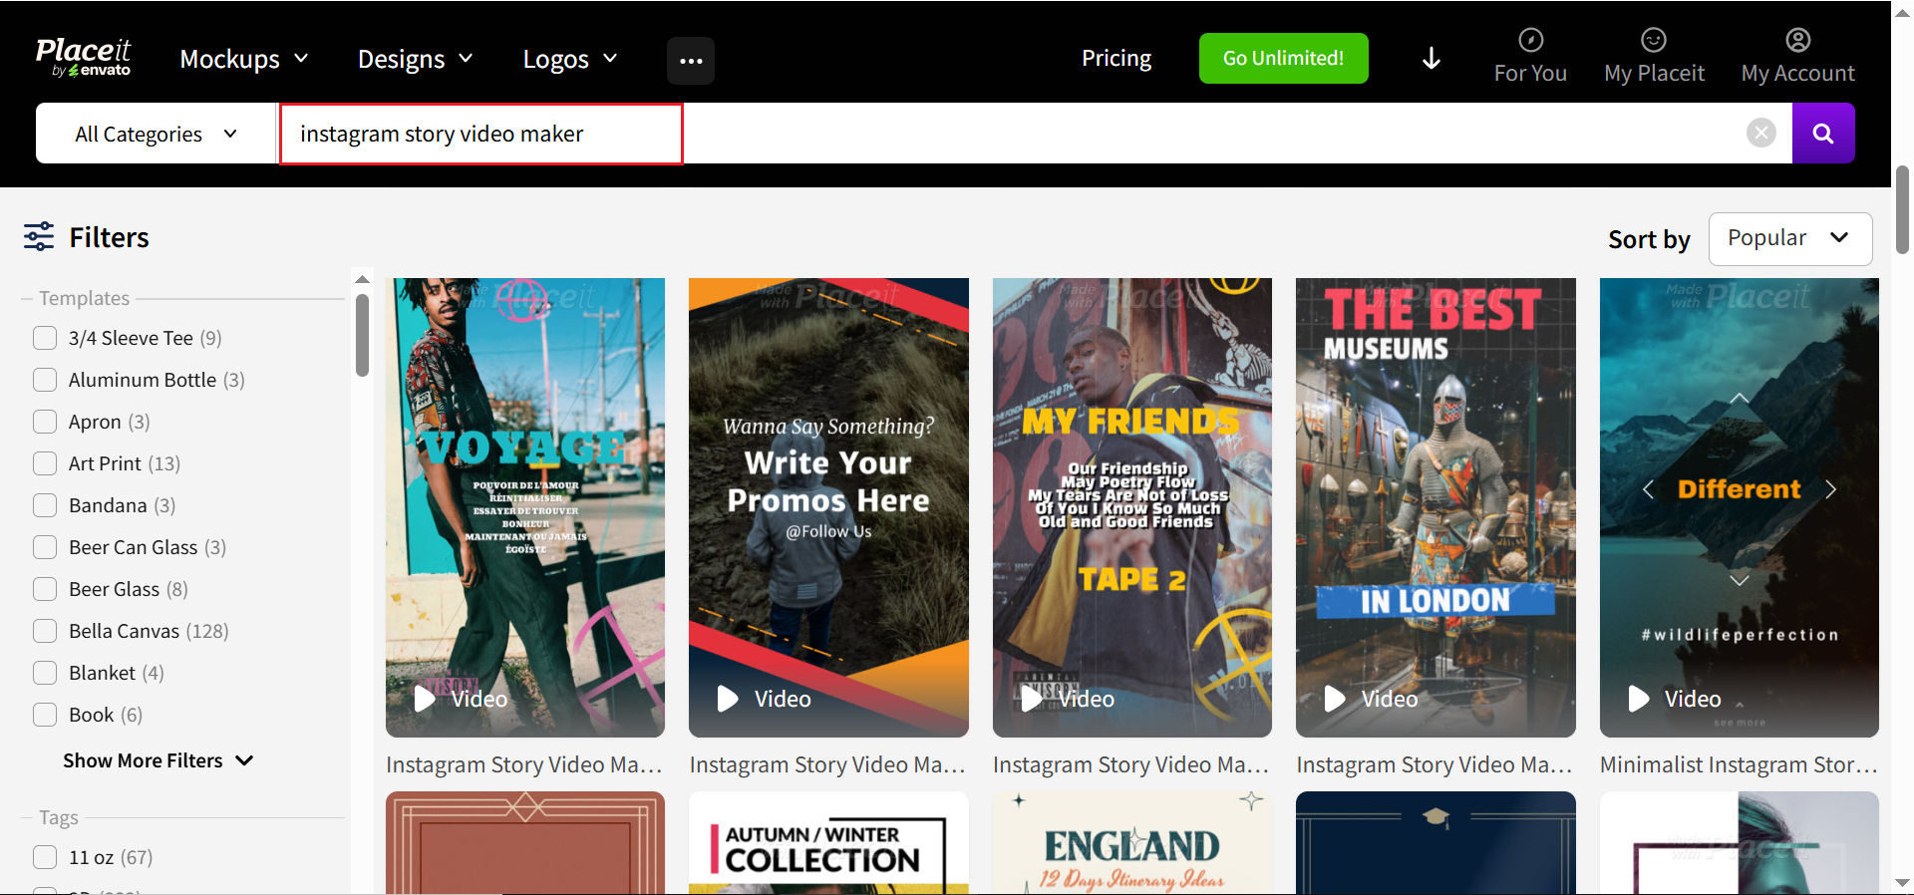Image resolution: width=1914 pixels, height=895 pixels.
Task: Enable the Bella Canvas filter
Action: point(45,631)
